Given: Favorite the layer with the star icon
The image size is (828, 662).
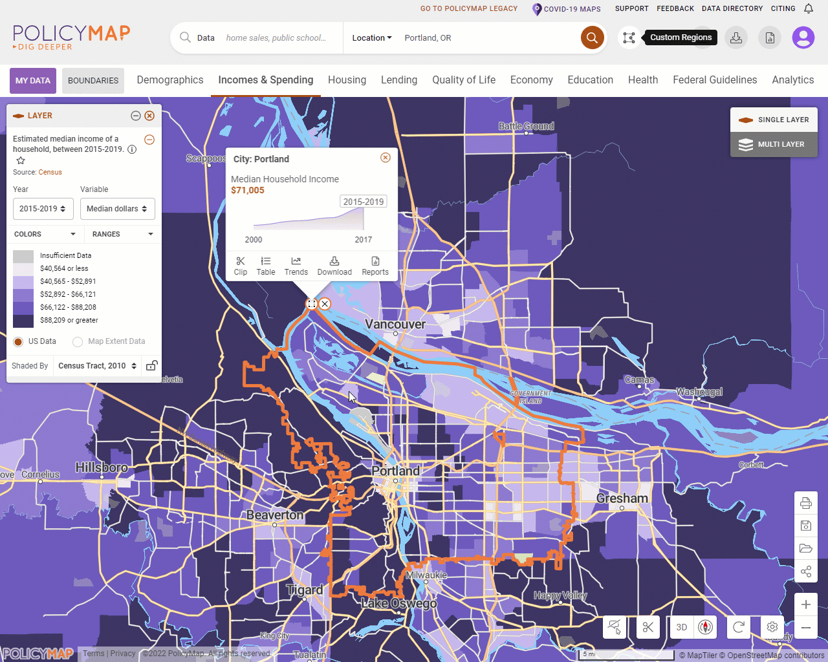Looking at the screenshot, I should 21,160.
